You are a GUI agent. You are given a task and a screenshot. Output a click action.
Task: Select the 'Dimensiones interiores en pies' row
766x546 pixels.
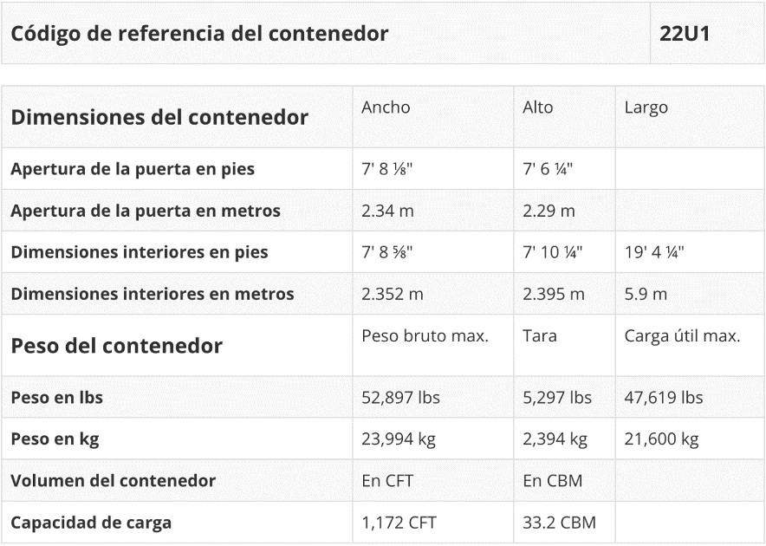(140, 252)
